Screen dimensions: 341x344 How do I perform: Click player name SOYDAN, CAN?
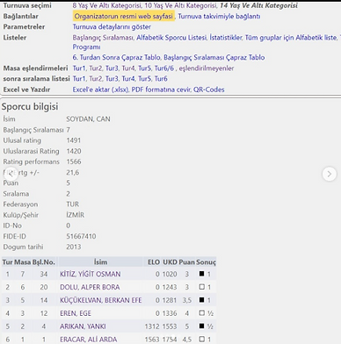point(88,119)
